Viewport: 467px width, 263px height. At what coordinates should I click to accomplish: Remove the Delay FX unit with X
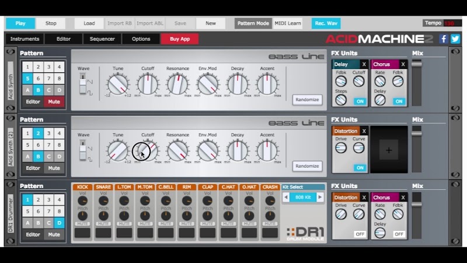point(364,64)
